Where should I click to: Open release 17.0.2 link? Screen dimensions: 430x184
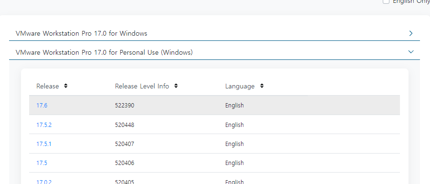44,182
